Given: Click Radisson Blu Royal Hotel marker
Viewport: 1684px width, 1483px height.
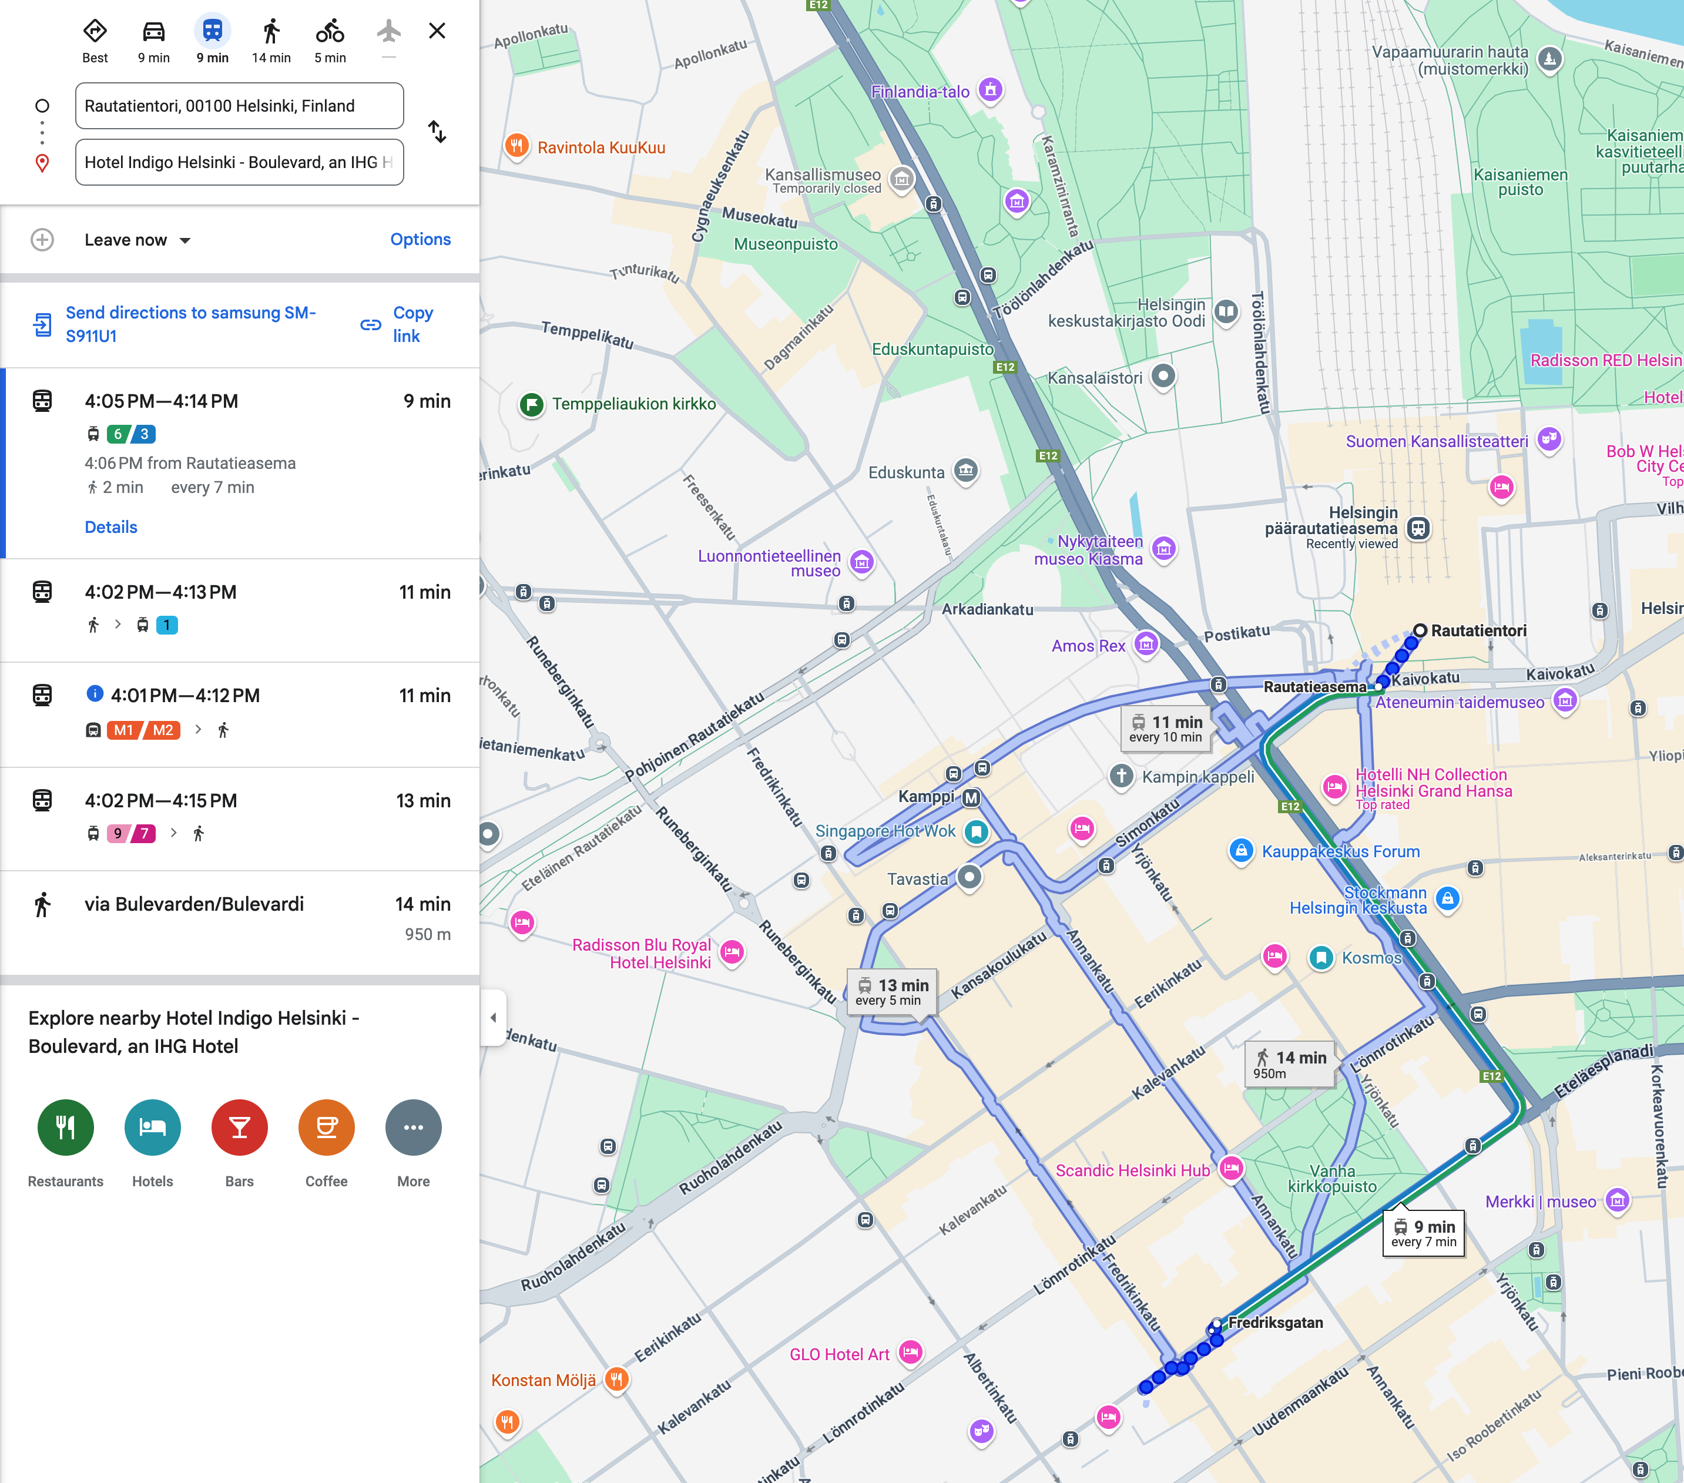Looking at the screenshot, I should click(732, 953).
